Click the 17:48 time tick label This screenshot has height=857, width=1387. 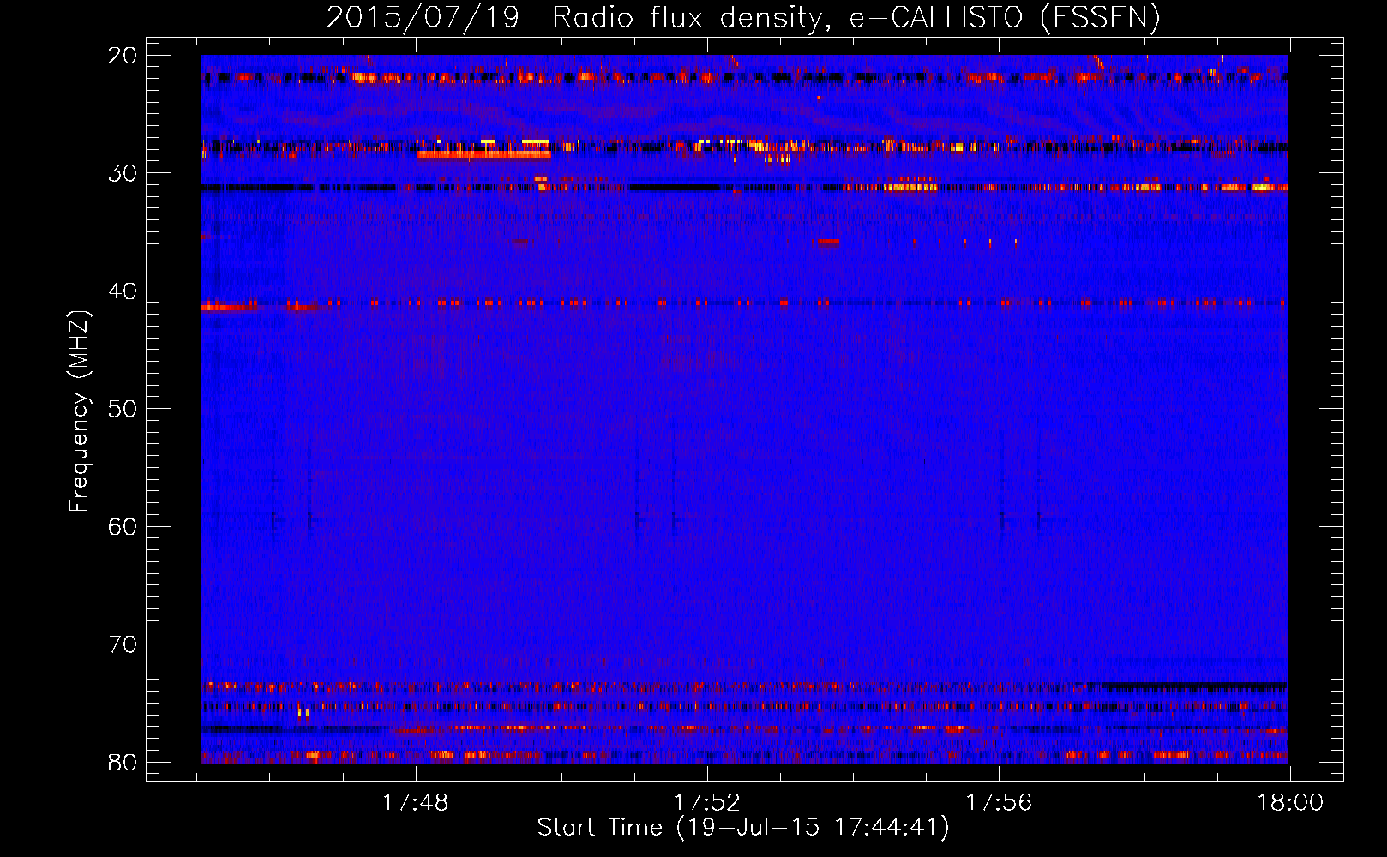coord(416,803)
